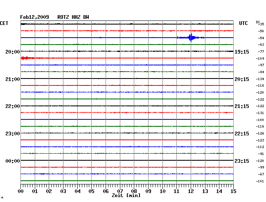Click minute axis tick label 09

click(148, 191)
